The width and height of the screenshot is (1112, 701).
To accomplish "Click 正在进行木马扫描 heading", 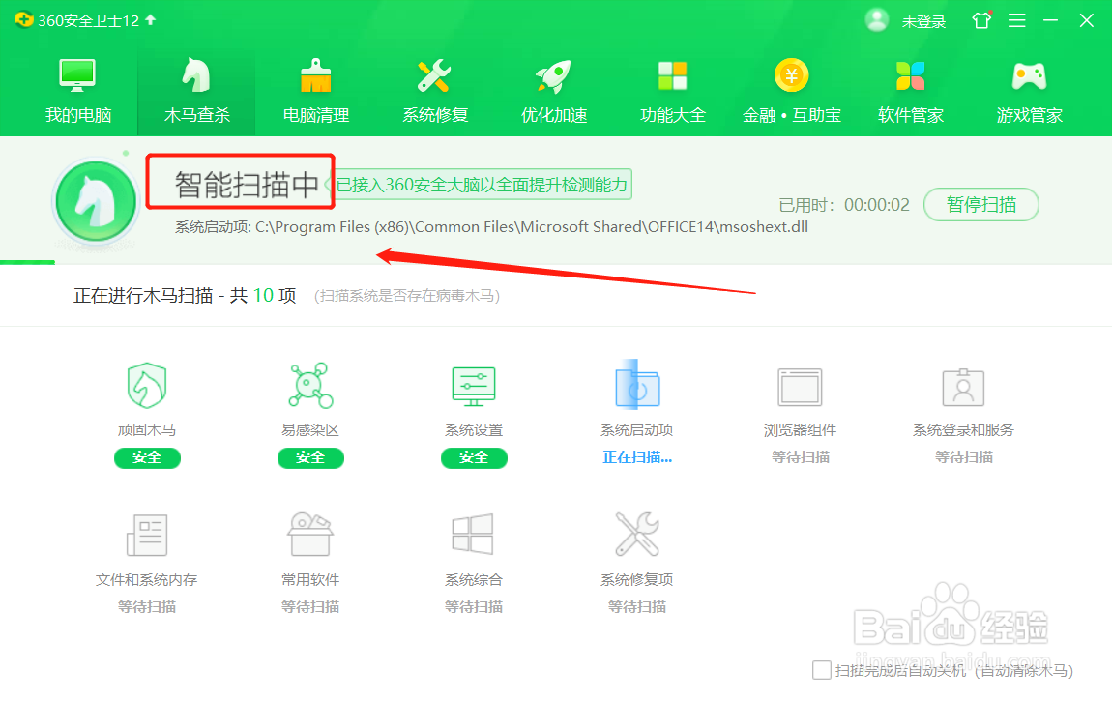I will click(185, 296).
